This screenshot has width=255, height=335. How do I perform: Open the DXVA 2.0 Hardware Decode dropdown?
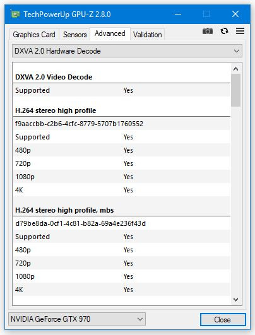127,51
